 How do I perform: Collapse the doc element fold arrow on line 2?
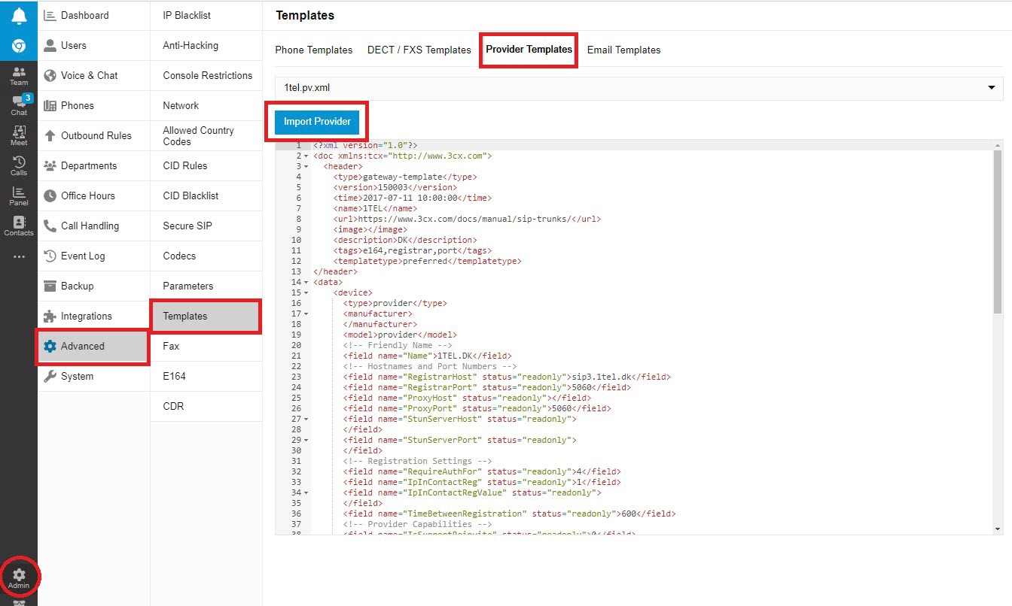tap(306, 156)
